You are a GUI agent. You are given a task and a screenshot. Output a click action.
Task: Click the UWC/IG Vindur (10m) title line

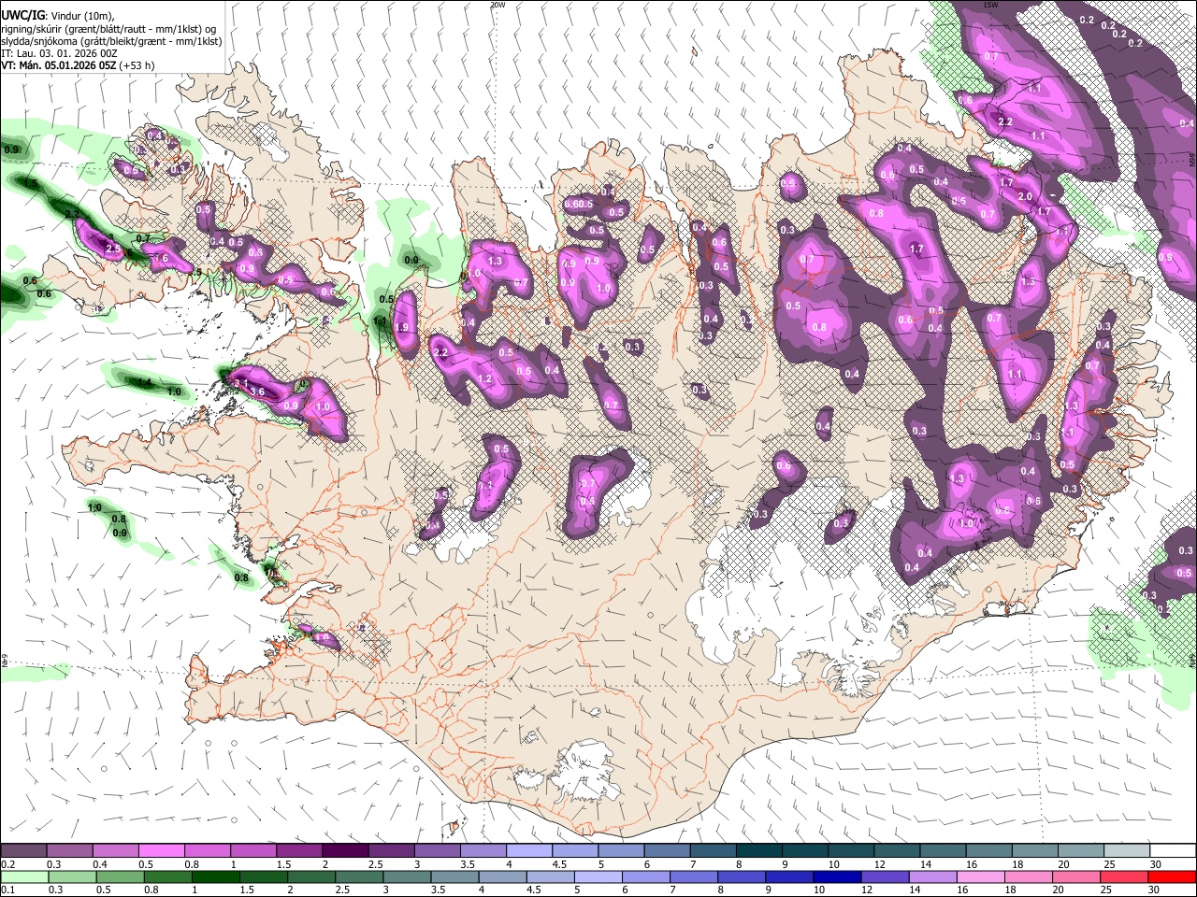[58, 16]
